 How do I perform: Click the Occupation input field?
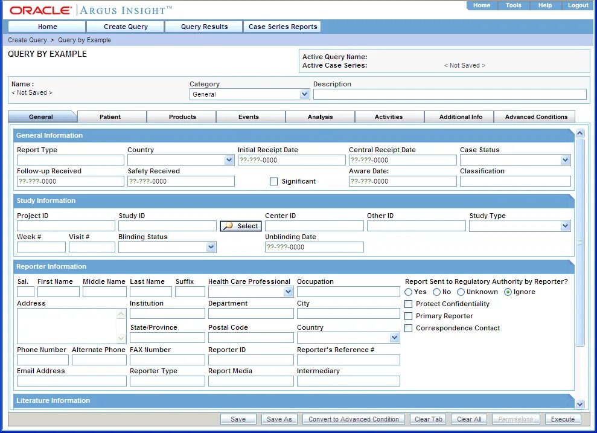(x=348, y=292)
